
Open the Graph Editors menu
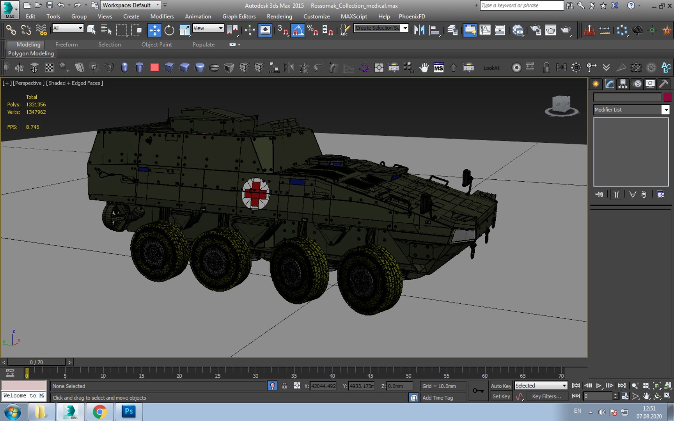click(239, 16)
